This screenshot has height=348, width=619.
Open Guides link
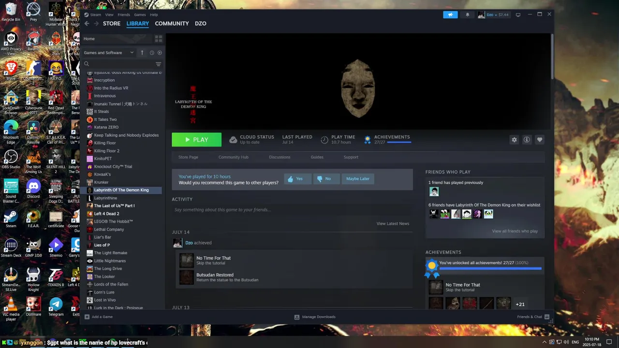coord(317,157)
